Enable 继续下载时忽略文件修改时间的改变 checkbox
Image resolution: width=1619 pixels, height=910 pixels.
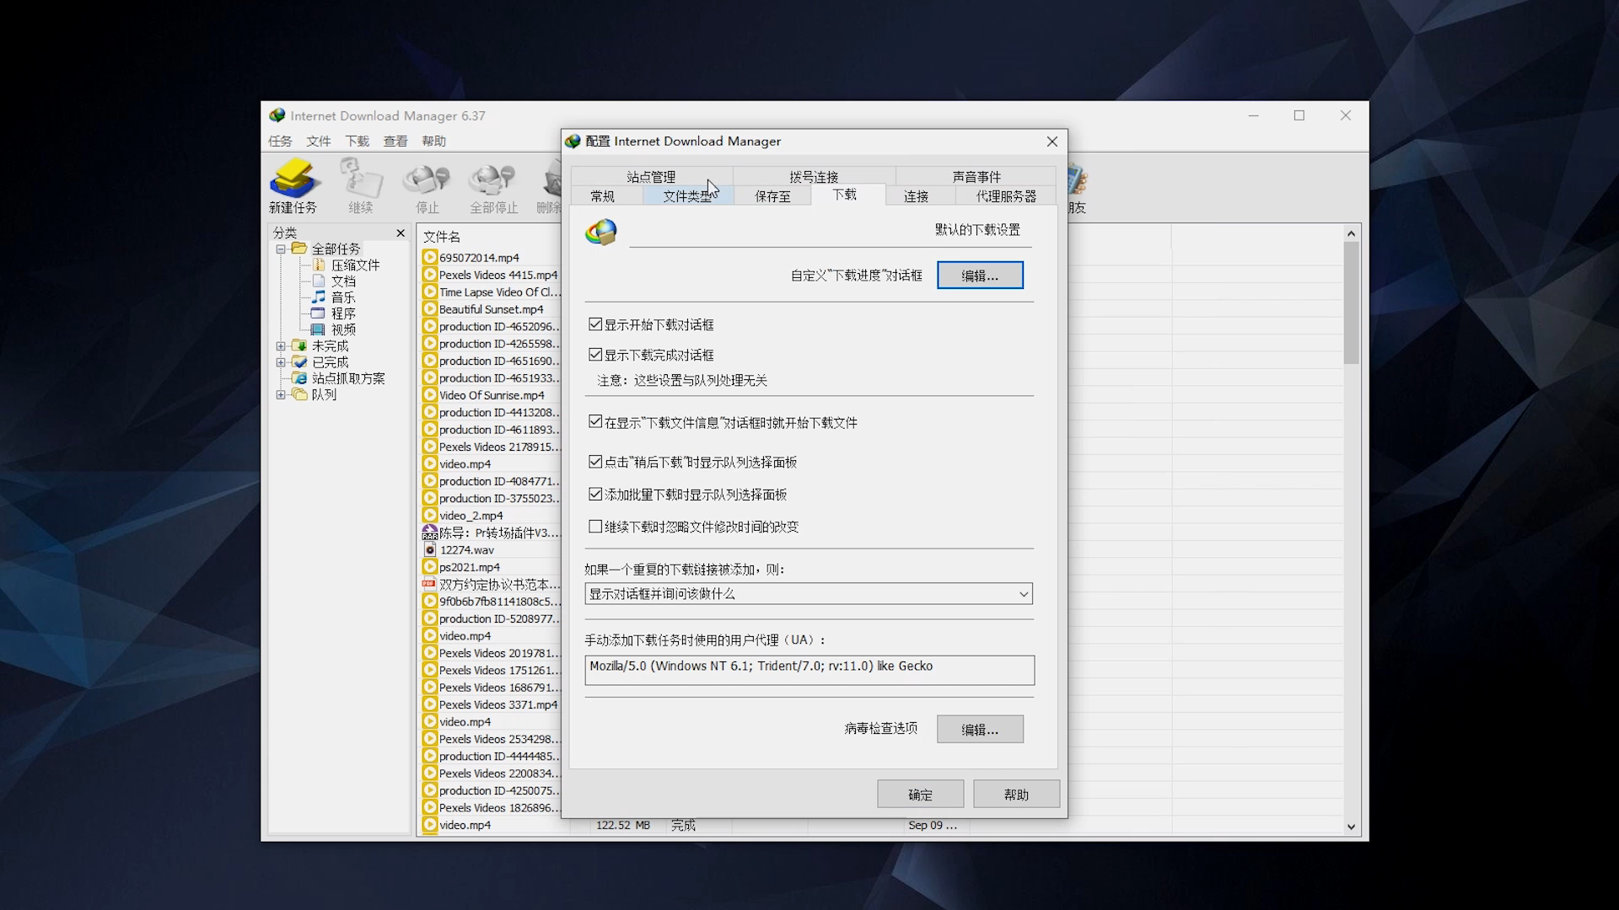click(x=595, y=527)
